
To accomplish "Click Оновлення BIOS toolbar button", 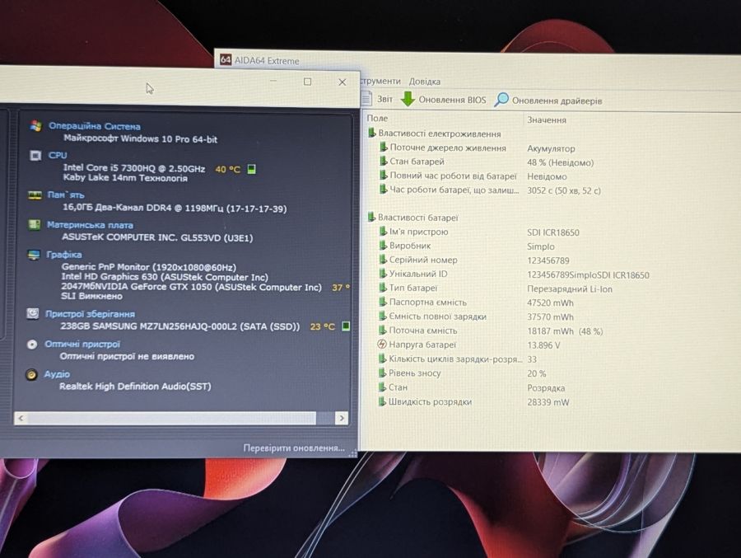I will [x=443, y=100].
